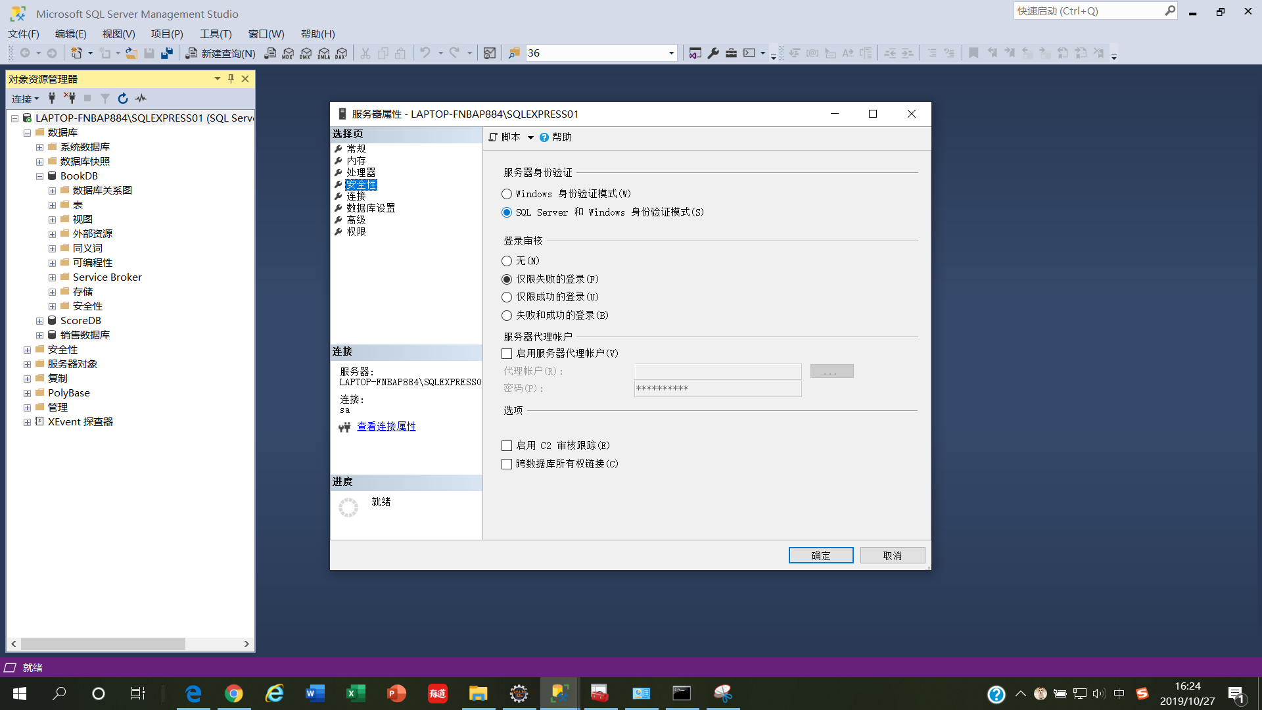Refresh the Object Explorer tree
This screenshot has height=710, width=1262.
tap(123, 99)
